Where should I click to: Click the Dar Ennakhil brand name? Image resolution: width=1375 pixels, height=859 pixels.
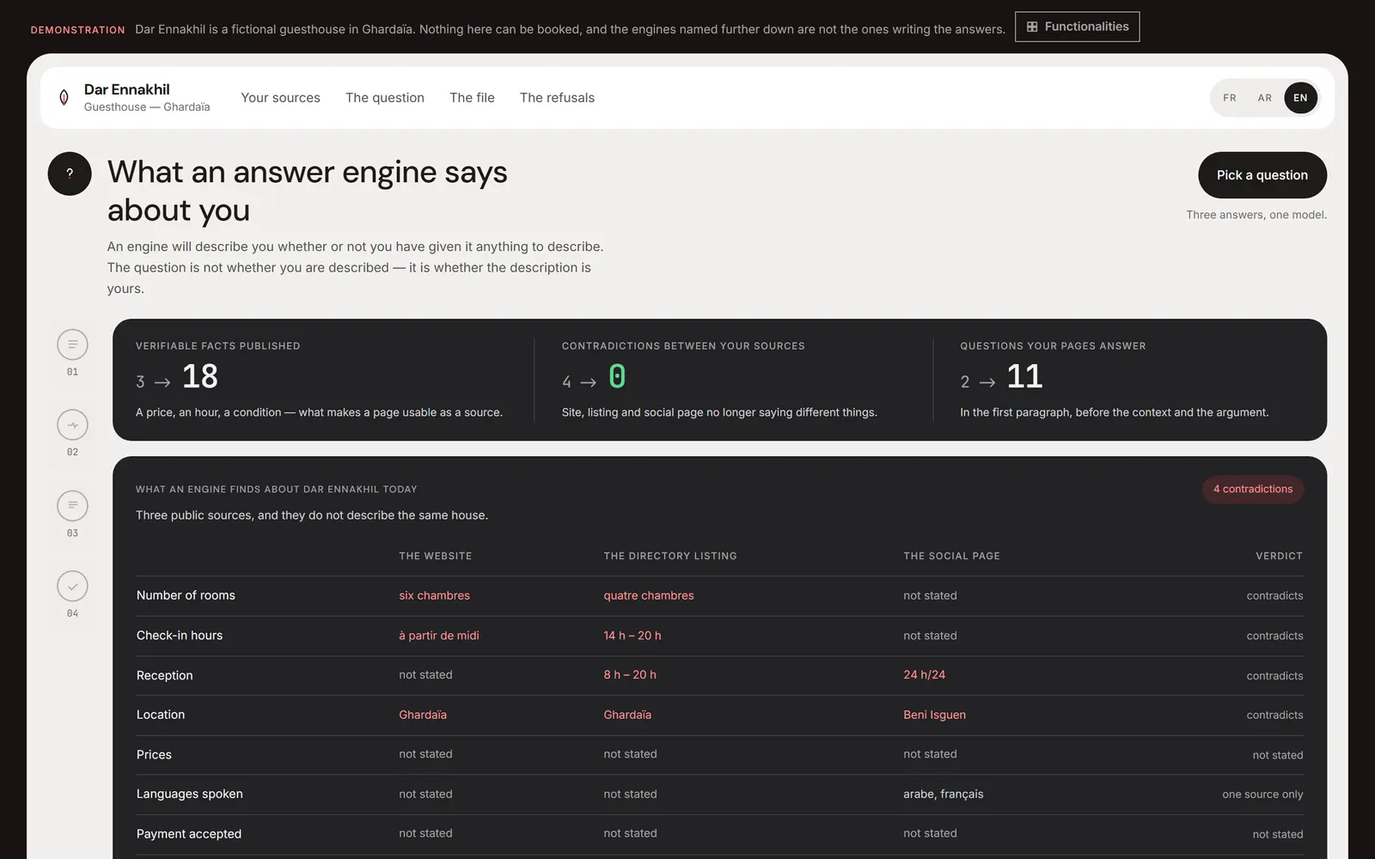[x=127, y=89]
